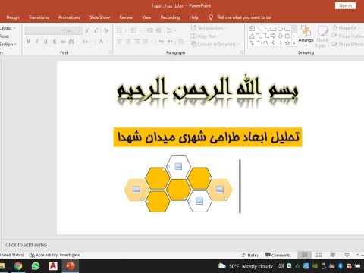Select the yellow title text box on slide
The height and width of the screenshot is (273, 364).
(208, 137)
